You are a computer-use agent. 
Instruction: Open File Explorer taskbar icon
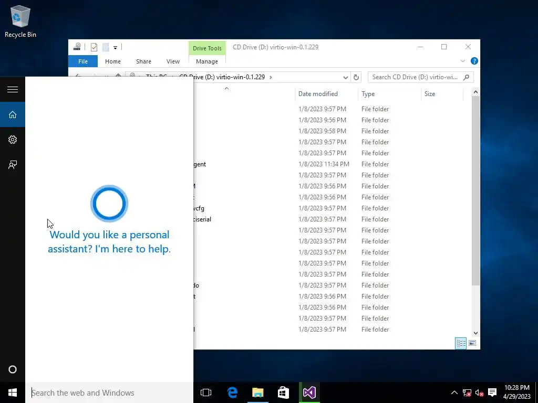[x=257, y=393]
